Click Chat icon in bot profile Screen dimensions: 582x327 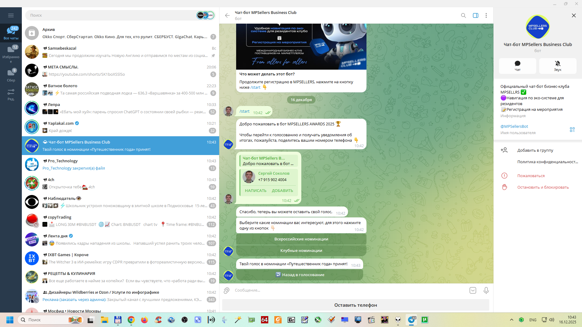coord(517,66)
